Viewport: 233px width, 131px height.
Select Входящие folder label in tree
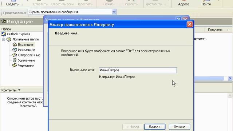tap(25, 44)
